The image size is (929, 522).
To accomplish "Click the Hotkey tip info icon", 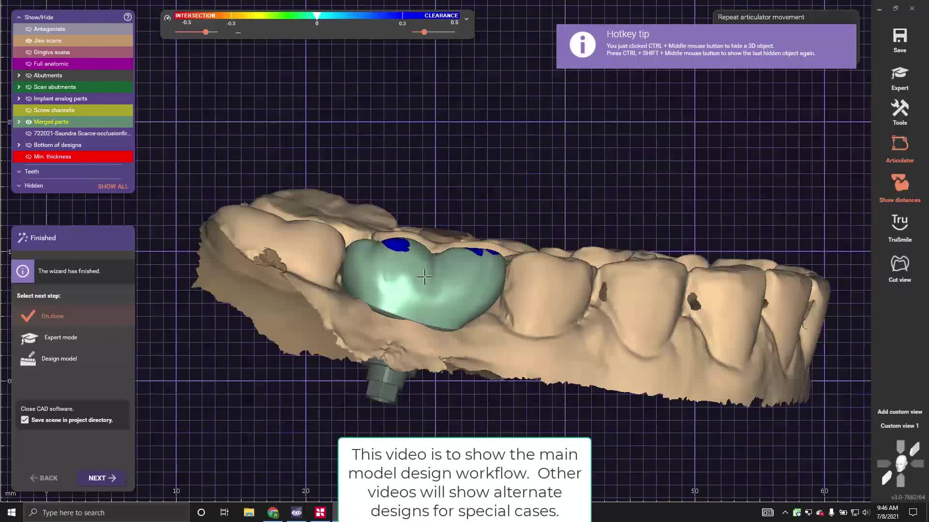I will pos(583,45).
